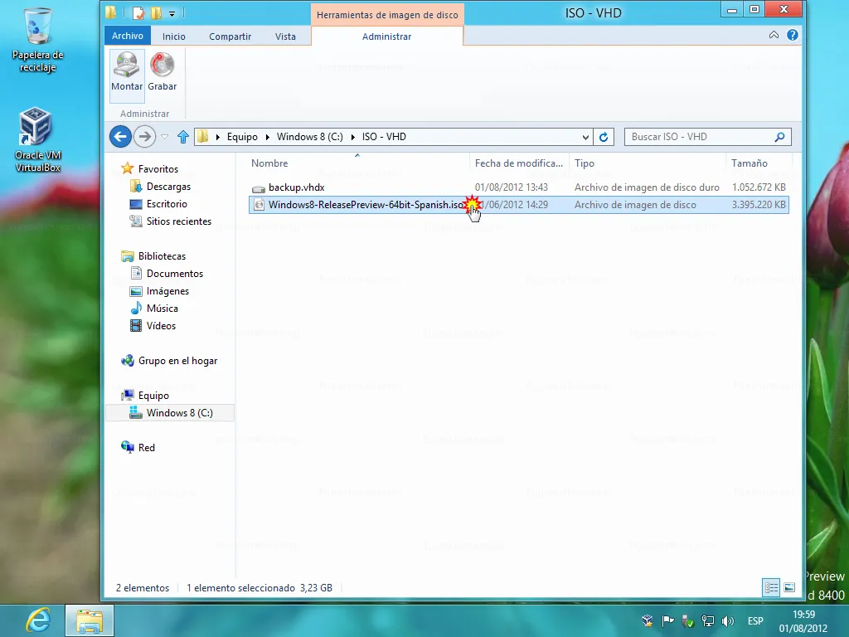Viewport: 849px width, 637px height.
Task: Click the File Explorer taskbar button
Action: (90, 620)
